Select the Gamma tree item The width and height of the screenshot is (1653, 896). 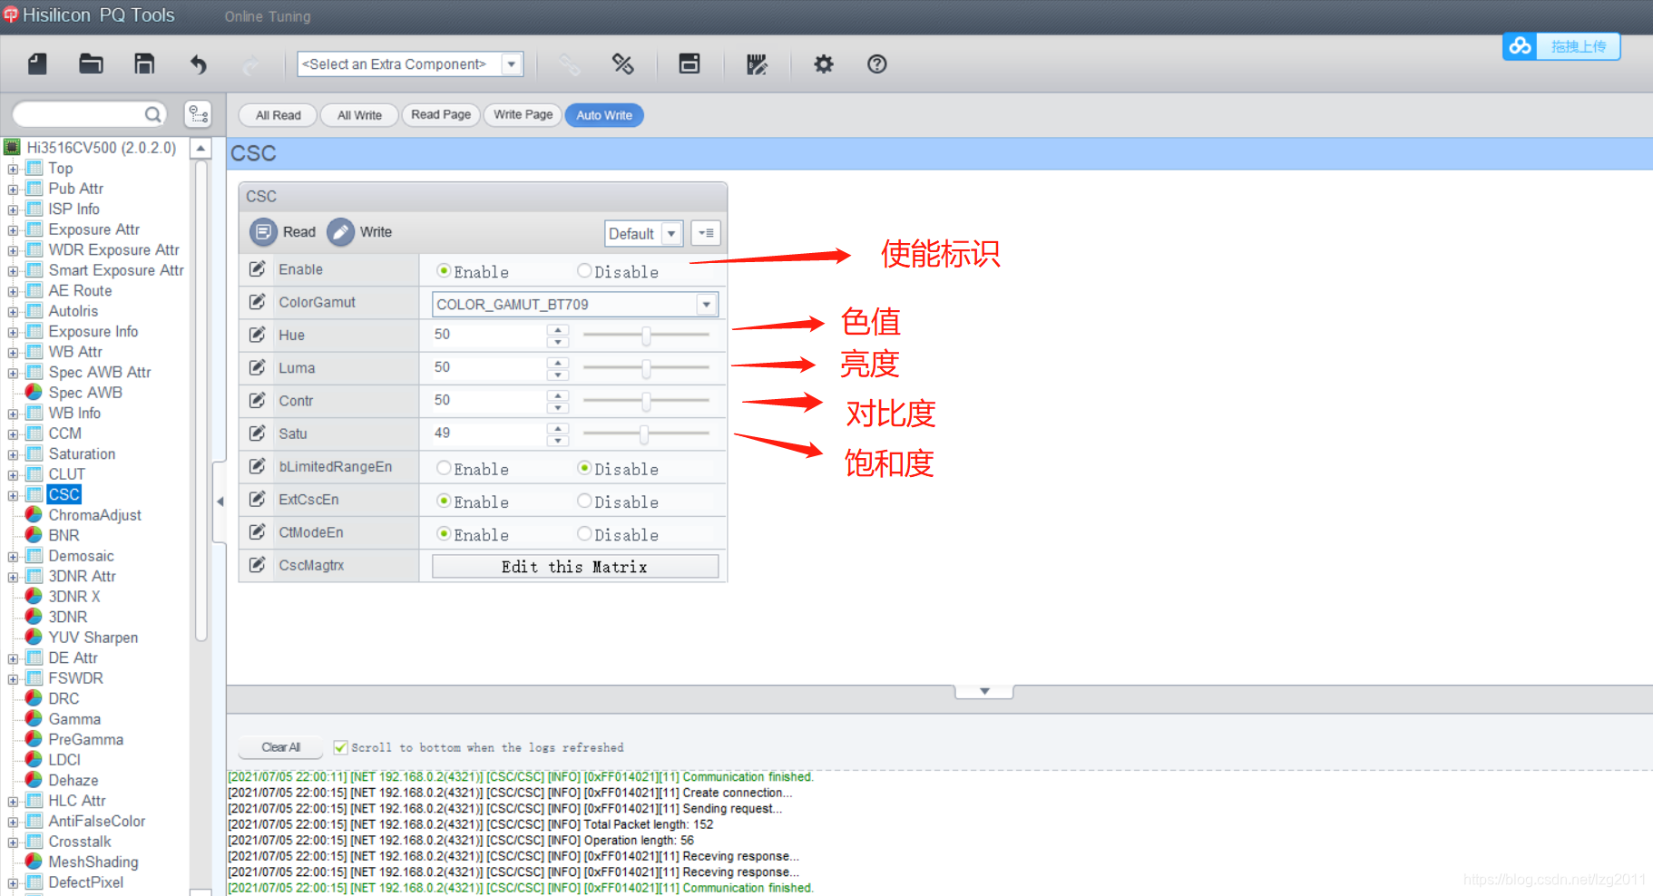[x=74, y=719]
